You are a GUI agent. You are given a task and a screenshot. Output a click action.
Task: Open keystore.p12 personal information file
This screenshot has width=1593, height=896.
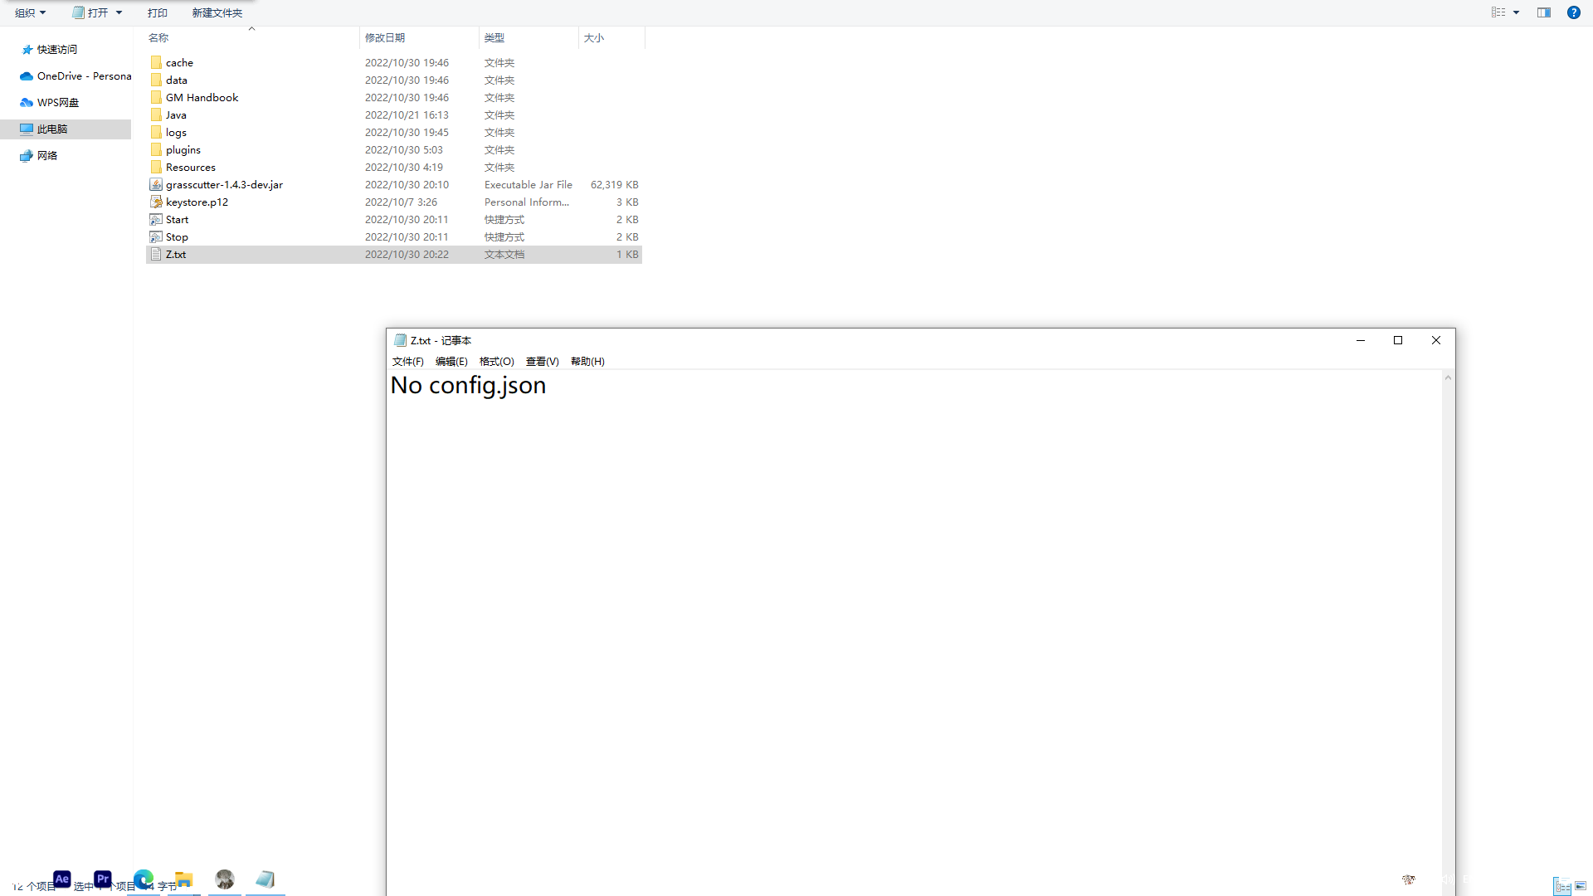[197, 202]
